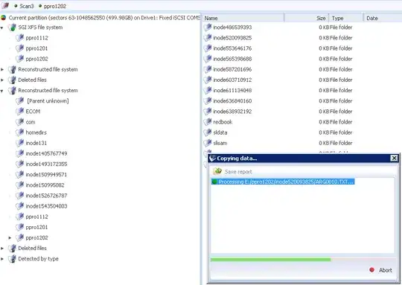This screenshot has width=402, height=285.
Task: Click the inode565398688 folder icon
Action: click(x=208, y=59)
